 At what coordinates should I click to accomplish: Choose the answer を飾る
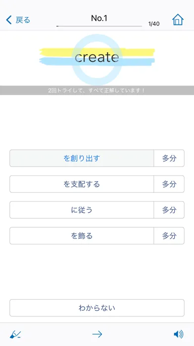coord(82,236)
